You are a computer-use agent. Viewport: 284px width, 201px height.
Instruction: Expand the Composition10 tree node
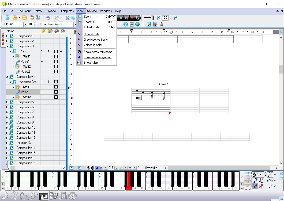(x=7, y=127)
